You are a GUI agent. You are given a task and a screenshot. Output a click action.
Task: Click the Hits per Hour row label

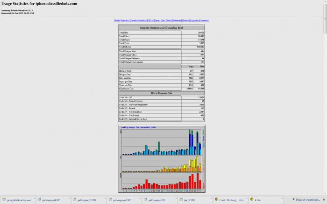125,71
